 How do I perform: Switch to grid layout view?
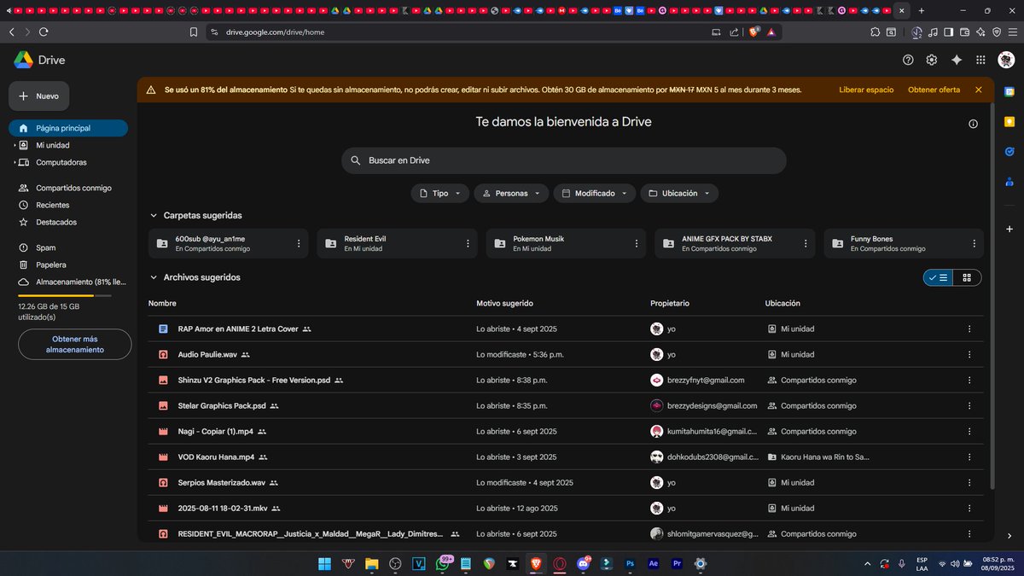967,277
